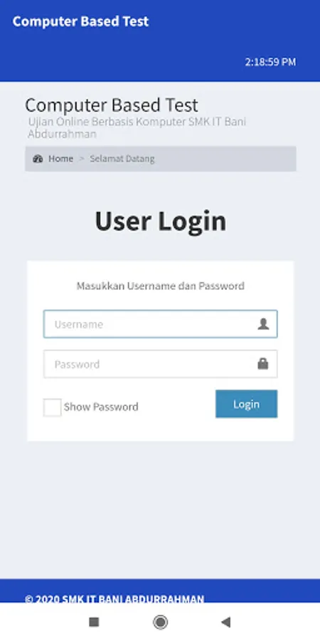The width and height of the screenshot is (320, 641).
Task: Click the 2020 SMK IT Bani Abdurrahman footer
Action: point(114,599)
